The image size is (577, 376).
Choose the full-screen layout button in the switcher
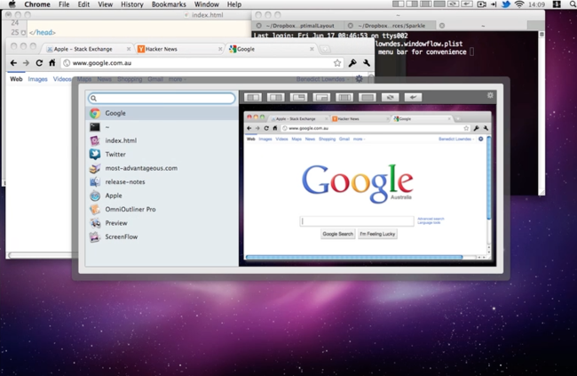coord(368,97)
